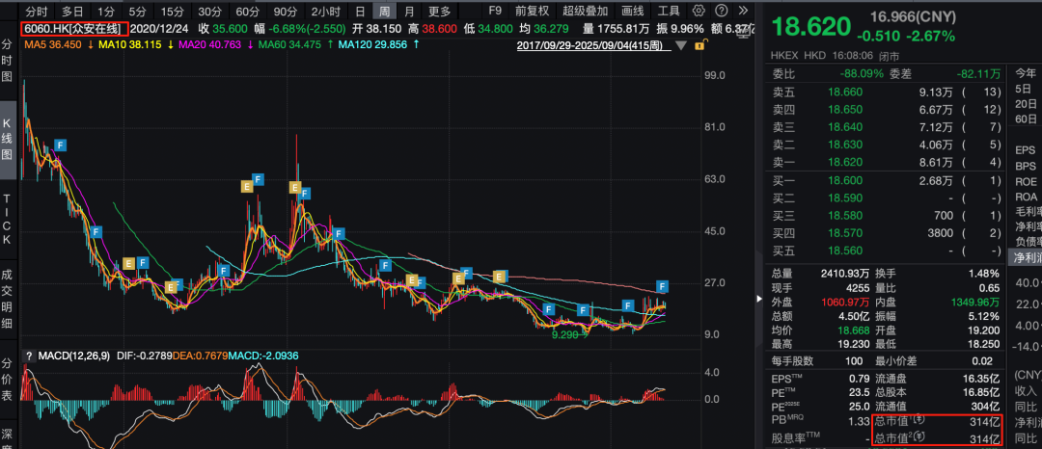Click the latest F event marker near 27.0
The height and width of the screenshot is (449, 1042).
pyautogui.click(x=662, y=286)
